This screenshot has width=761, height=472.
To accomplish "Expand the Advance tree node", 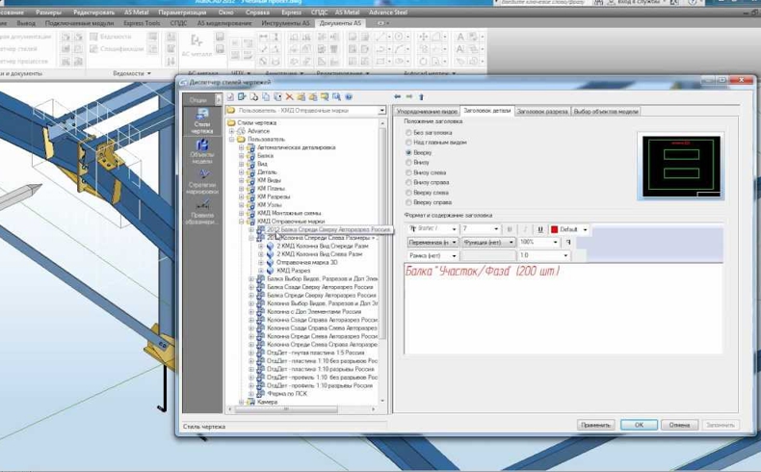I will coord(231,131).
